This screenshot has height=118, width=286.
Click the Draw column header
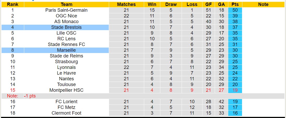[171, 4]
